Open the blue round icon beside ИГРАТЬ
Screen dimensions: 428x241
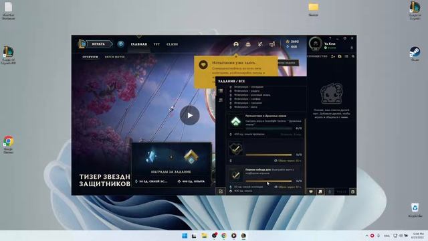120,44
